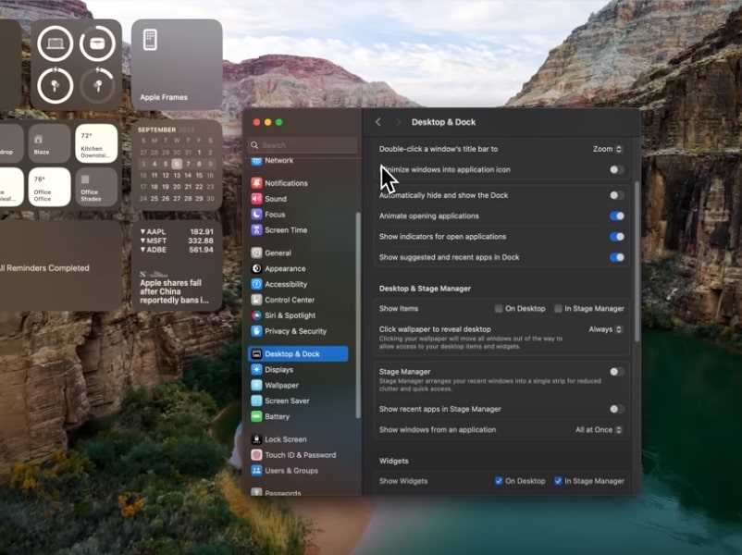Click the Battery icon in sidebar

[x=256, y=416]
